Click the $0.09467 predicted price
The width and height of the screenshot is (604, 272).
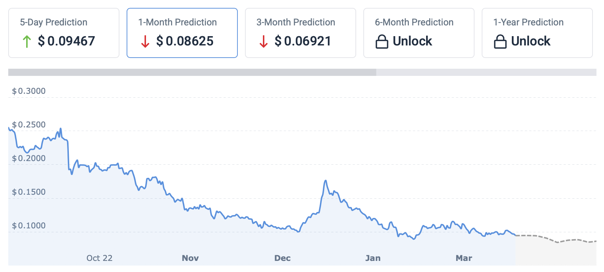pyautogui.click(x=66, y=41)
